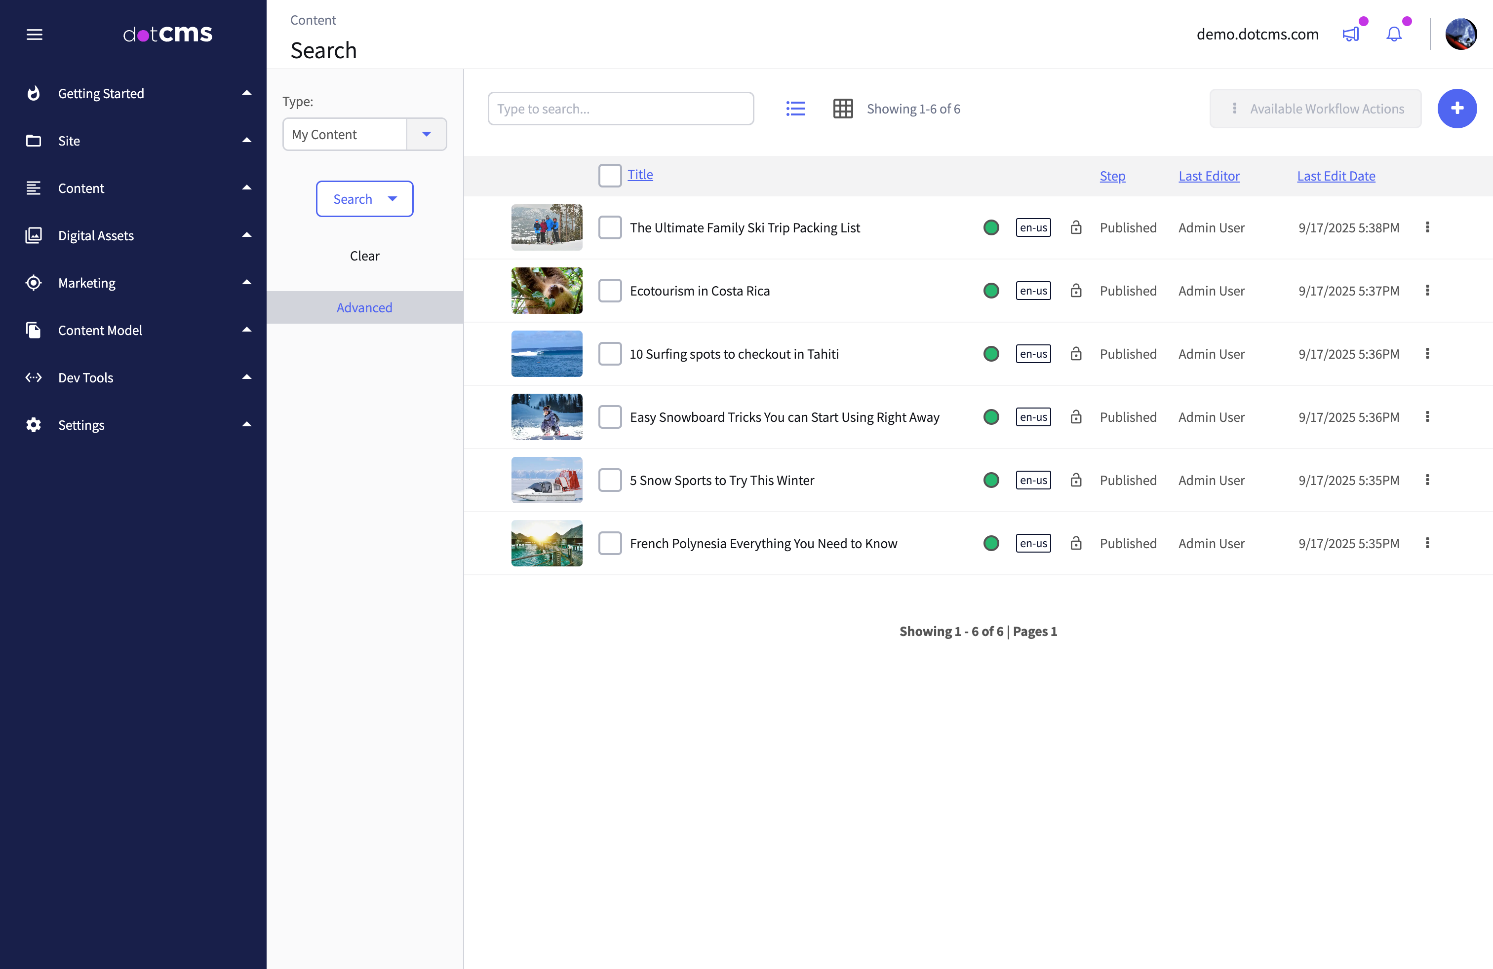Open the hamburger navigation menu
The width and height of the screenshot is (1493, 969).
click(35, 35)
